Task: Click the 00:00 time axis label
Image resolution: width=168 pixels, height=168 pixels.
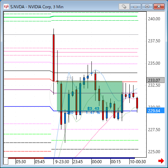Action: tap(97, 162)
